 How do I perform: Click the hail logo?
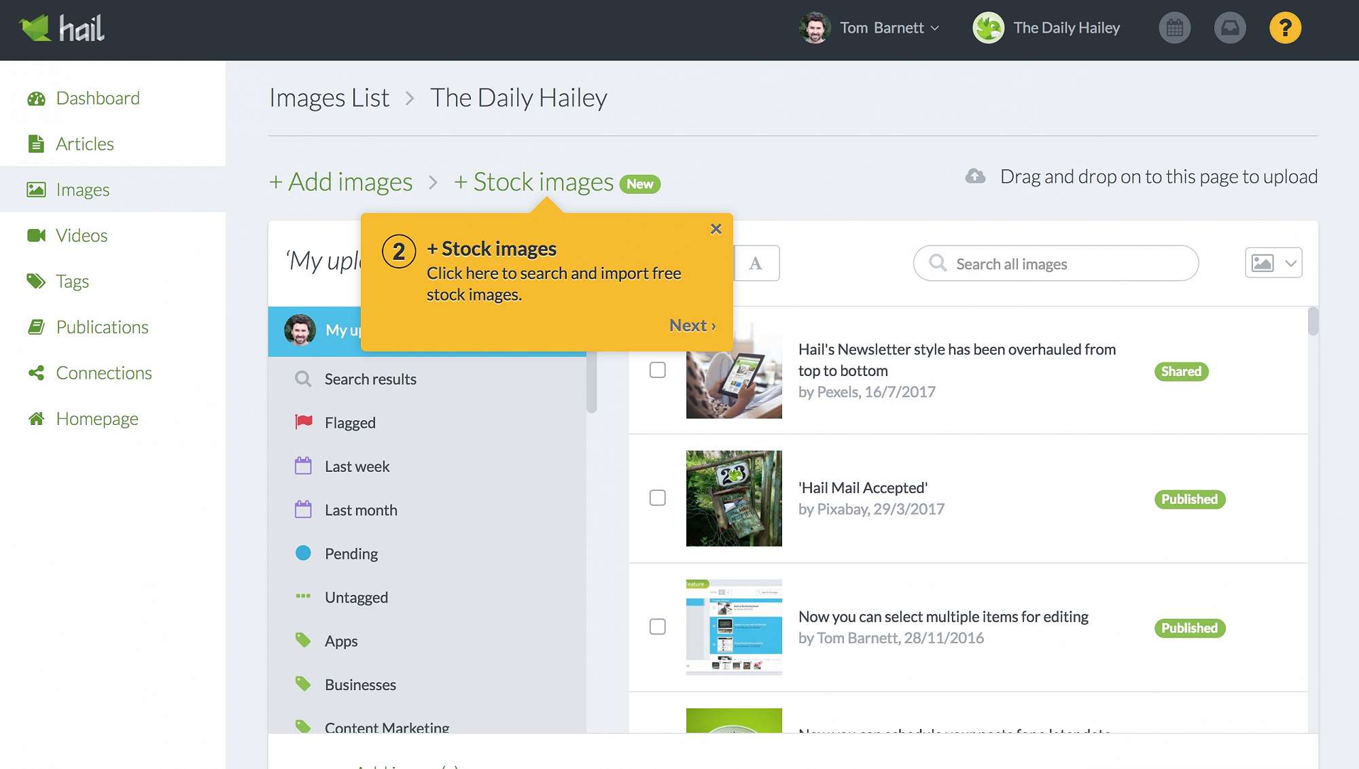[62, 28]
